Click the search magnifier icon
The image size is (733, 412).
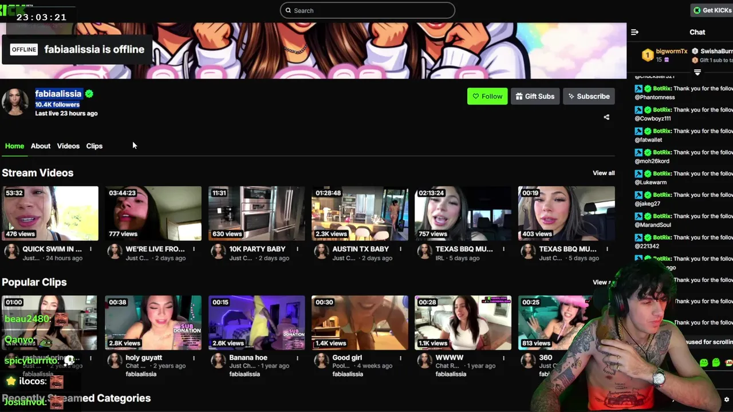tap(288, 10)
